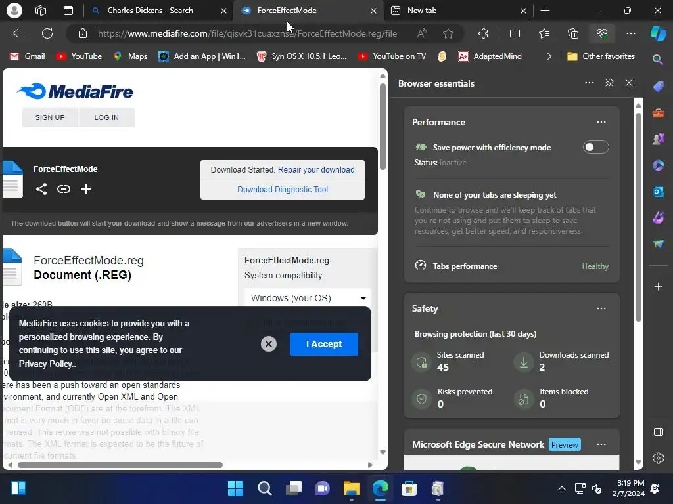This screenshot has width=673, height=504.
Task: Click the Preview badge on Secure Network
Action: click(x=565, y=444)
